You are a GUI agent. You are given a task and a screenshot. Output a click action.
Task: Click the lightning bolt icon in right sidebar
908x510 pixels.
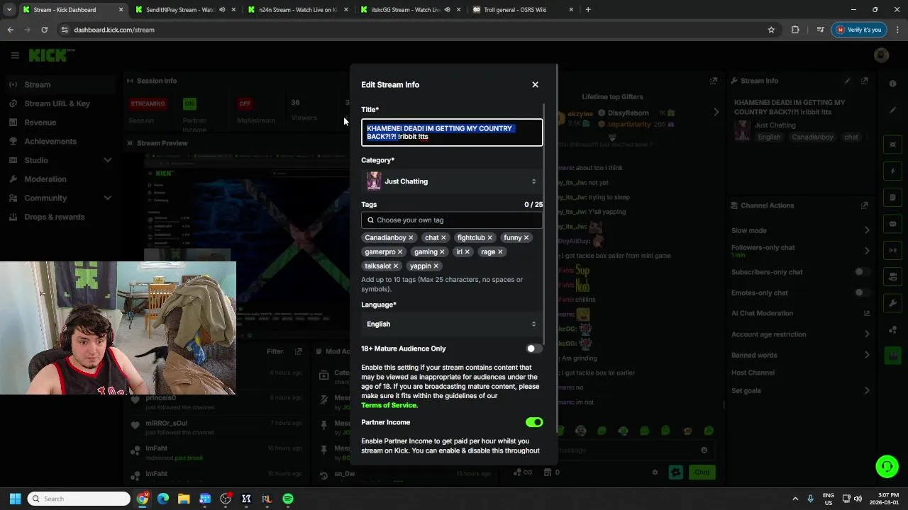(892, 171)
